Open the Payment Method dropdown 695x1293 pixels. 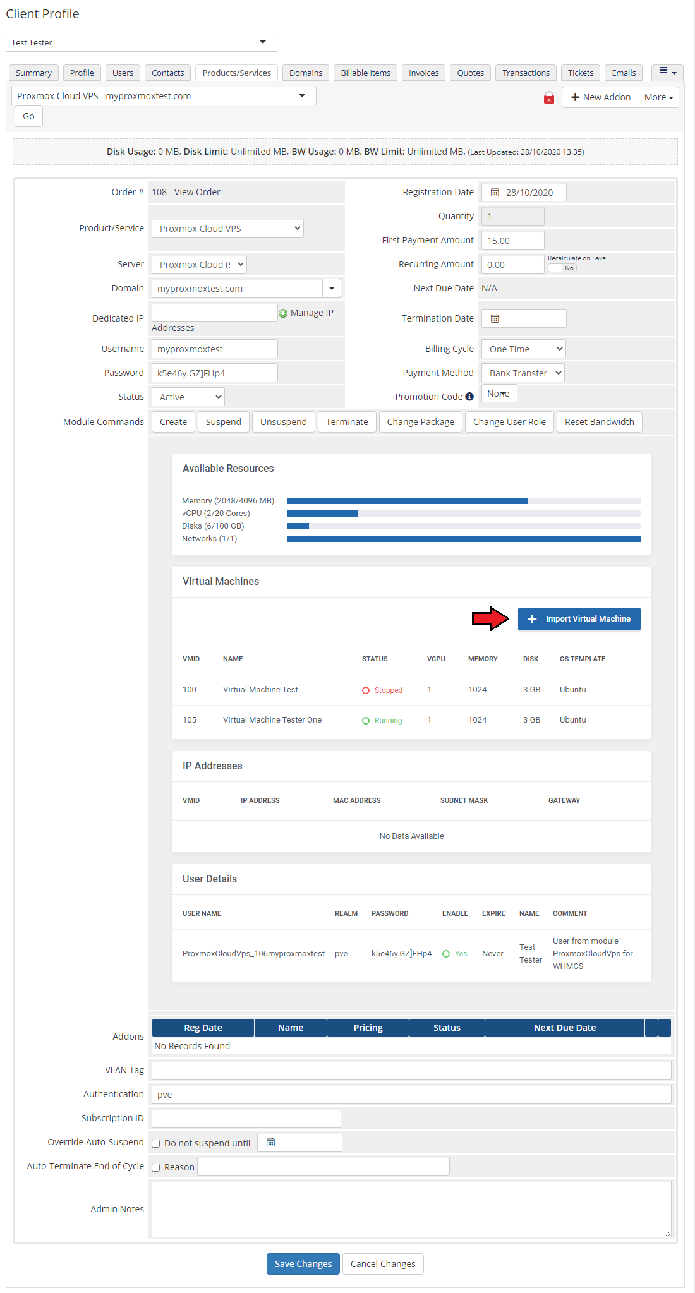pyautogui.click(x=523, y=373)
